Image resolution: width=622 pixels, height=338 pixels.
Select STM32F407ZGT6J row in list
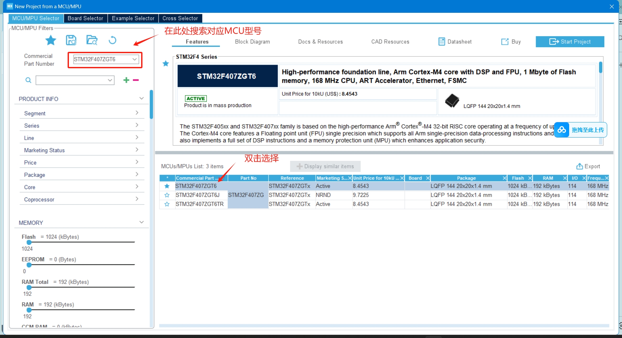(x=384, y=195)
